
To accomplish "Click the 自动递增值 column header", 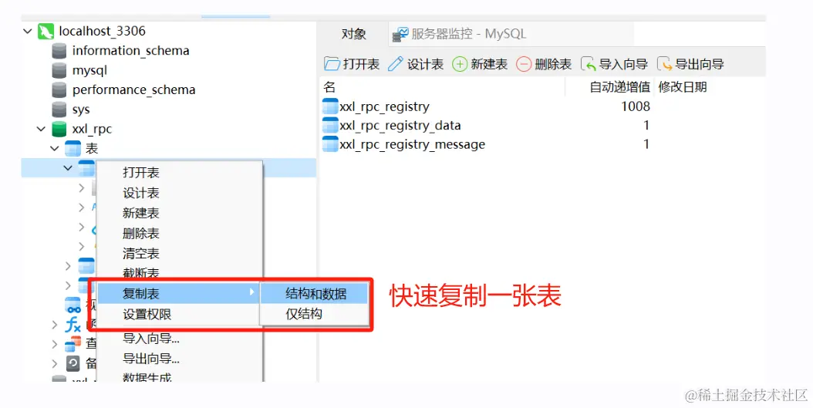I will [x=619, y=86].
